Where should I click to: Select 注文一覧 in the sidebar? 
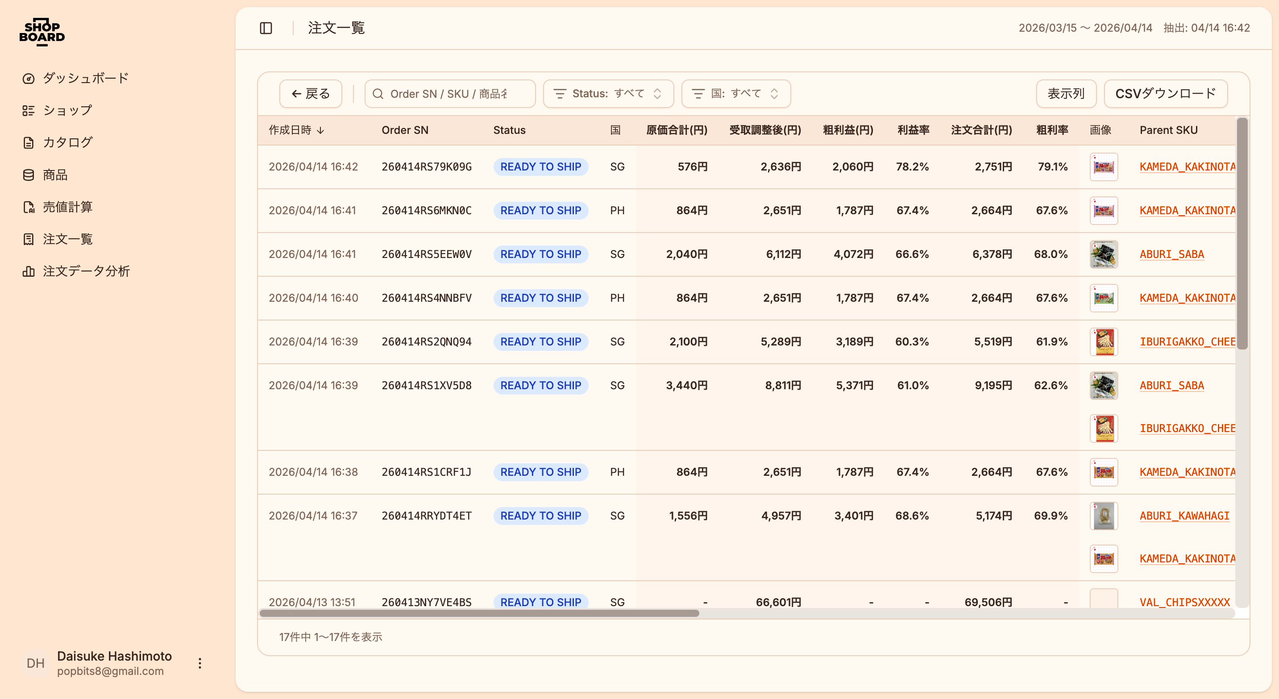pyautogui.click(x=67, y=239)
